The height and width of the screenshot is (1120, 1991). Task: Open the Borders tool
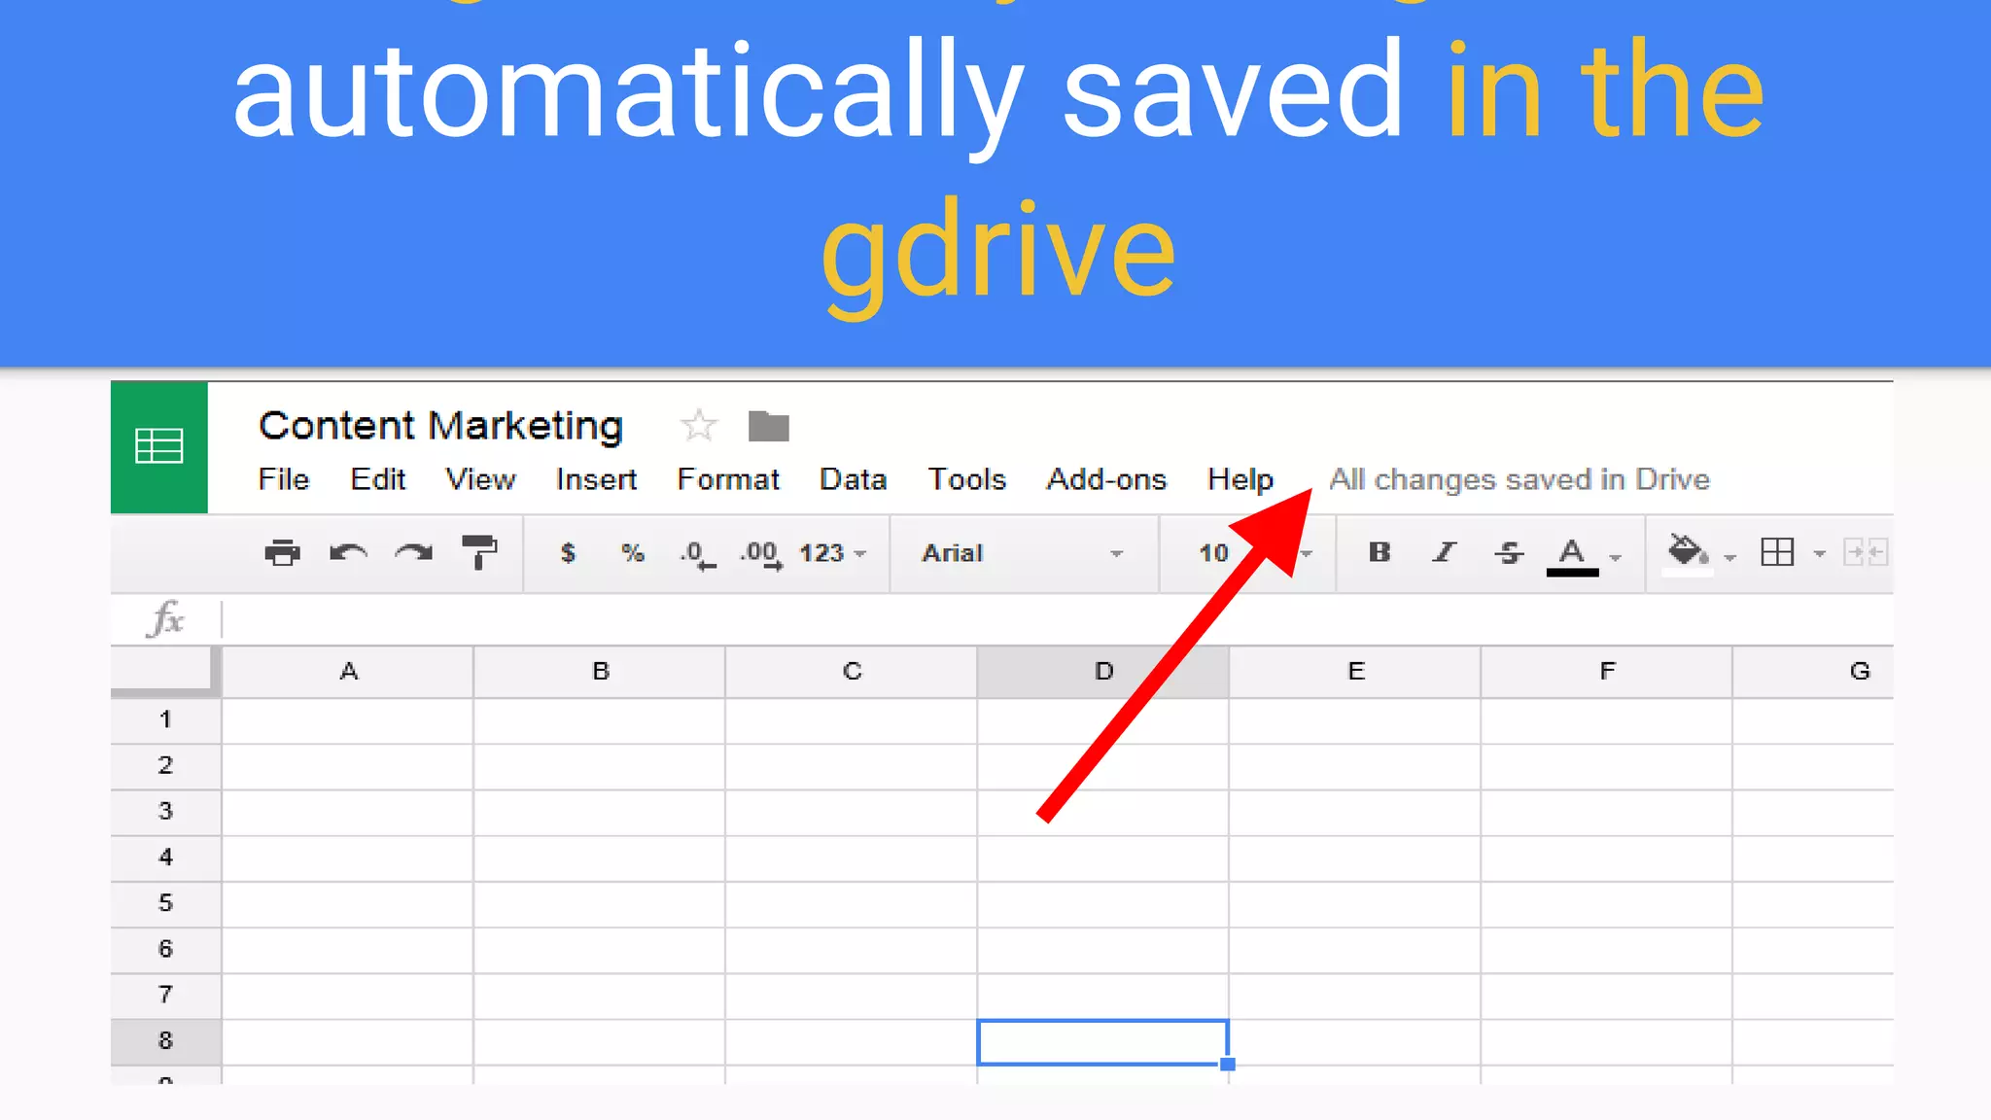[1777, 552]
